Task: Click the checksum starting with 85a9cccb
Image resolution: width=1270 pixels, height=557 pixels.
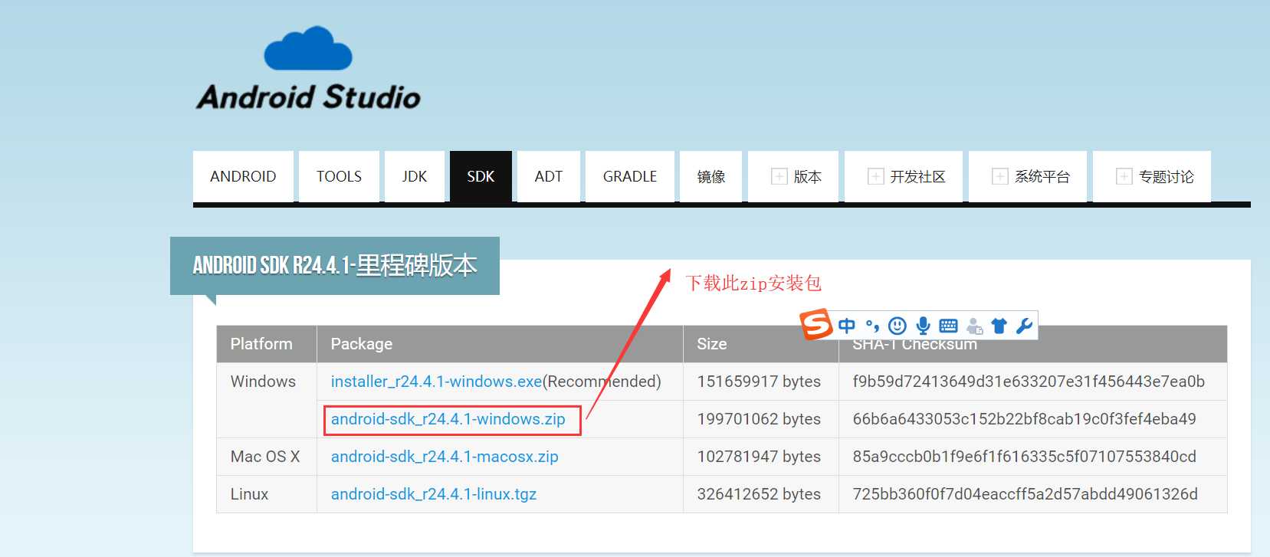Action: [1025, 457]
